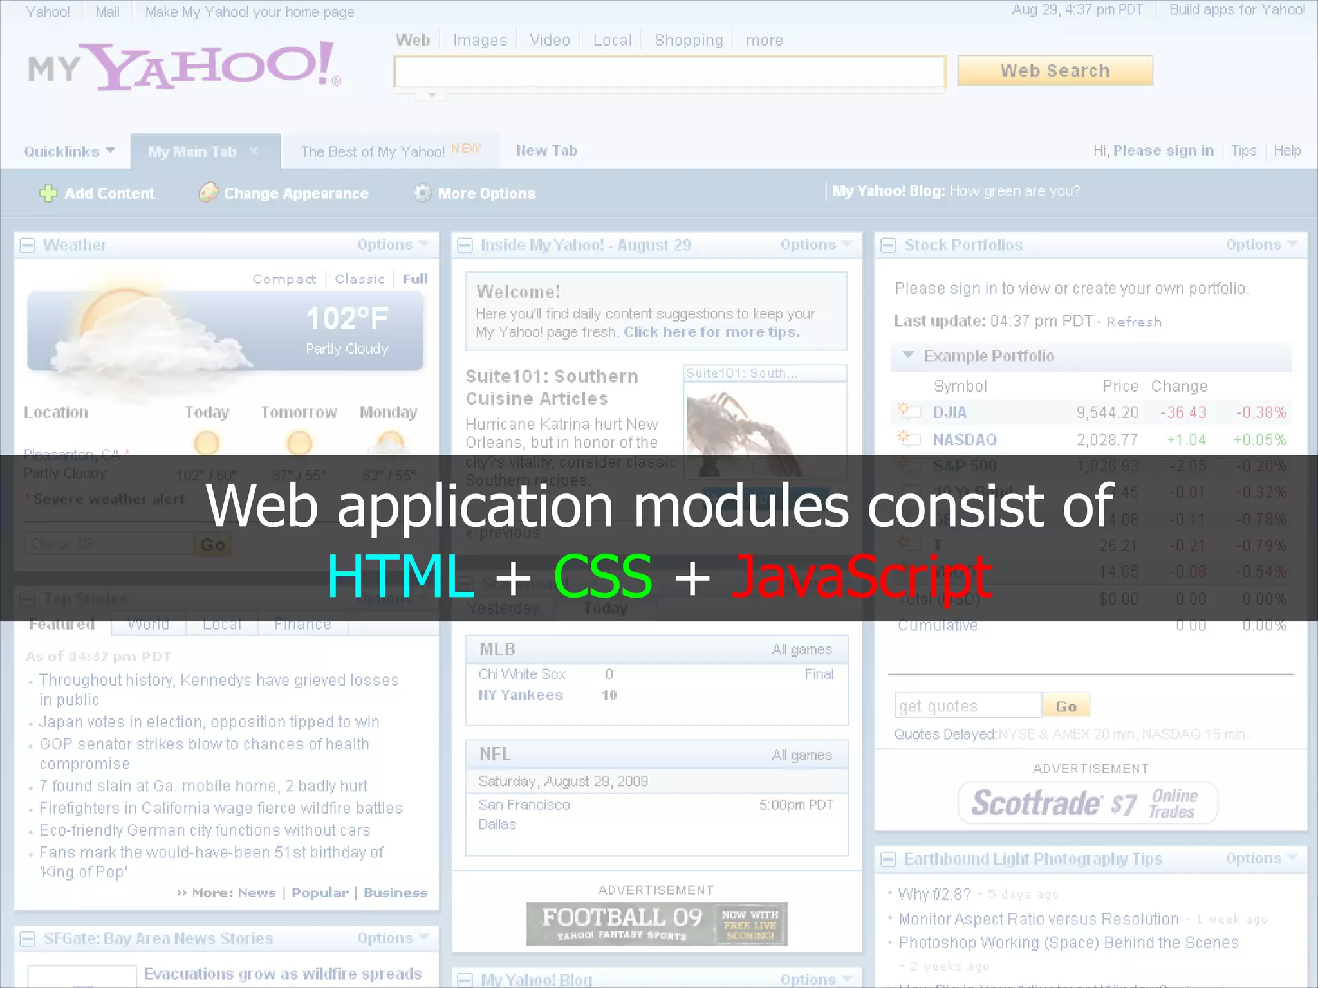Screen dimensions: 1318x988
Task: Click the More Options gear icon
Action: pos(422,192)
